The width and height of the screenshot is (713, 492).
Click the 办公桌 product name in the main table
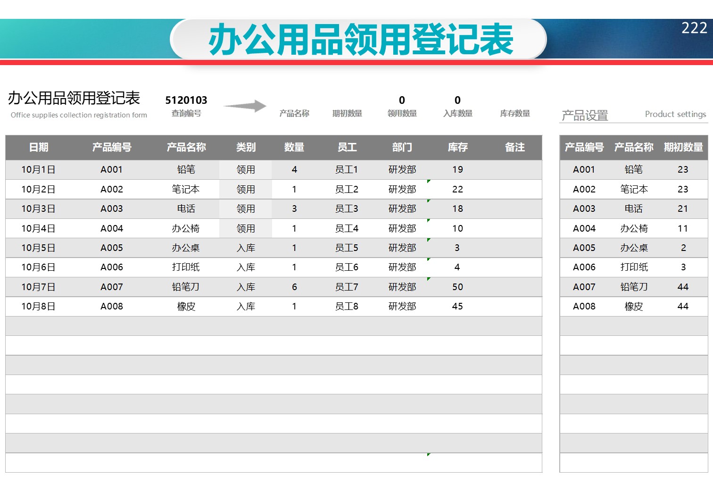click(x=186, y=248)
